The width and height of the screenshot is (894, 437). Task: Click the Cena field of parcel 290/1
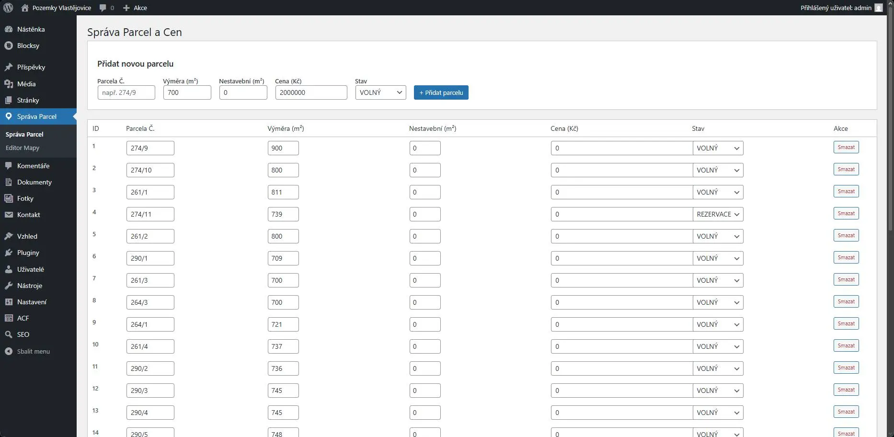click(621, 258)
